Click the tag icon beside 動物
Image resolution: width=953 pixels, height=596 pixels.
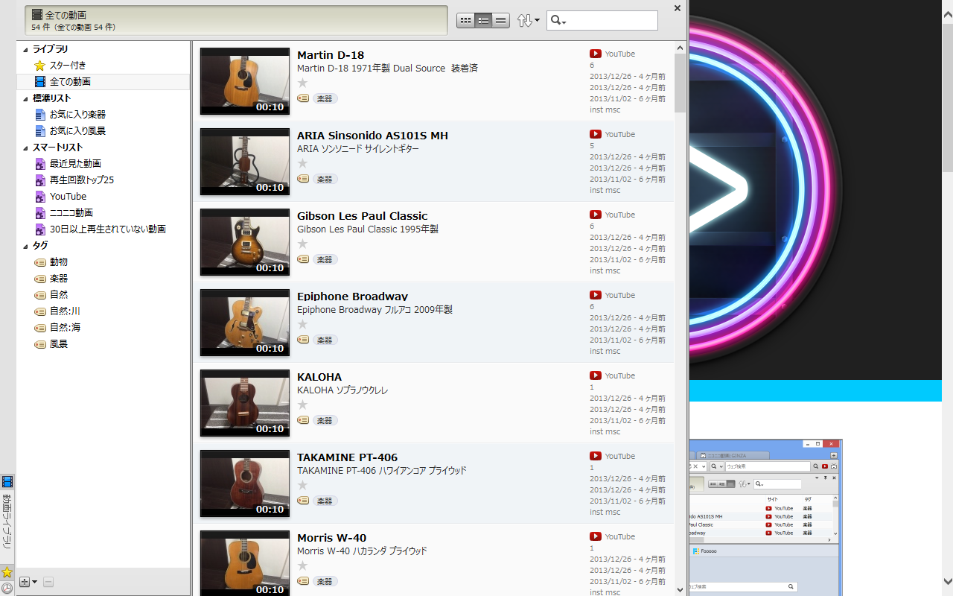tap(40, 262)
